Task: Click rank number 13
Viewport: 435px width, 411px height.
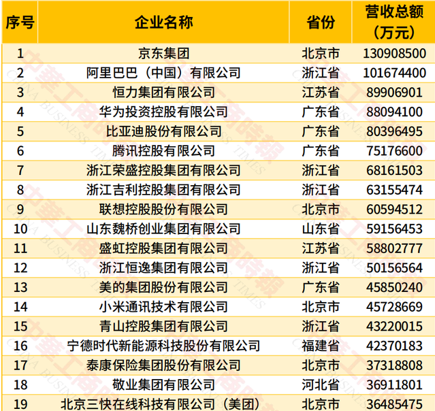Action: tap(20, 287)
